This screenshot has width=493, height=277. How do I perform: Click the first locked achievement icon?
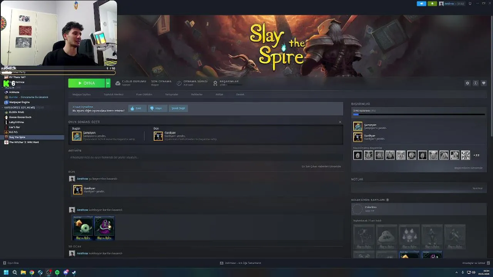(358, 155)
